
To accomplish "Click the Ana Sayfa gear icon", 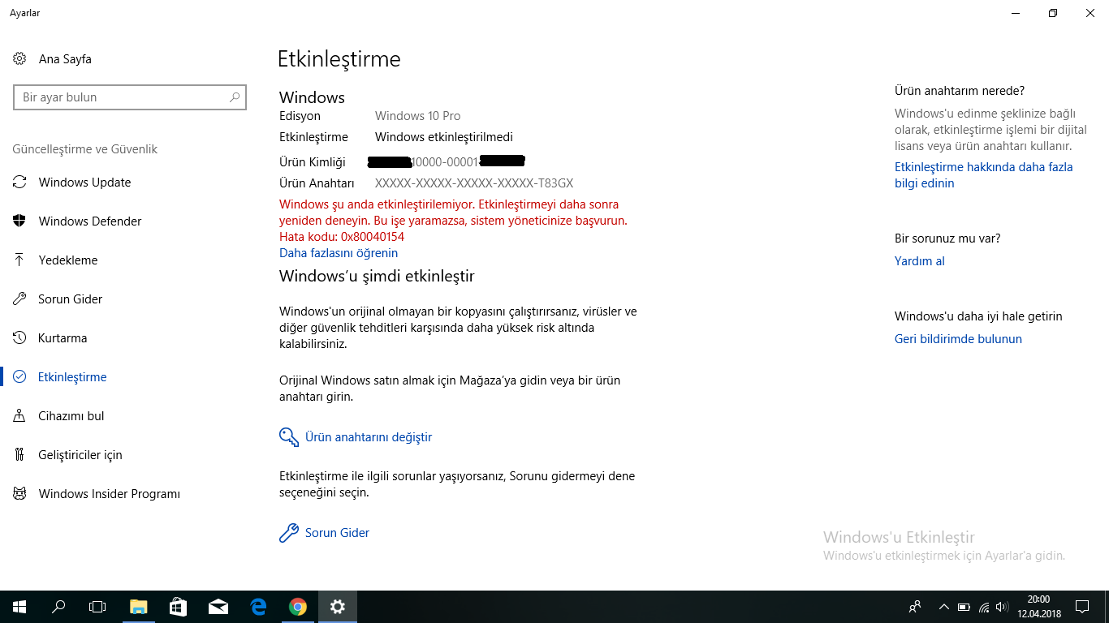I will tap(19, 59).
